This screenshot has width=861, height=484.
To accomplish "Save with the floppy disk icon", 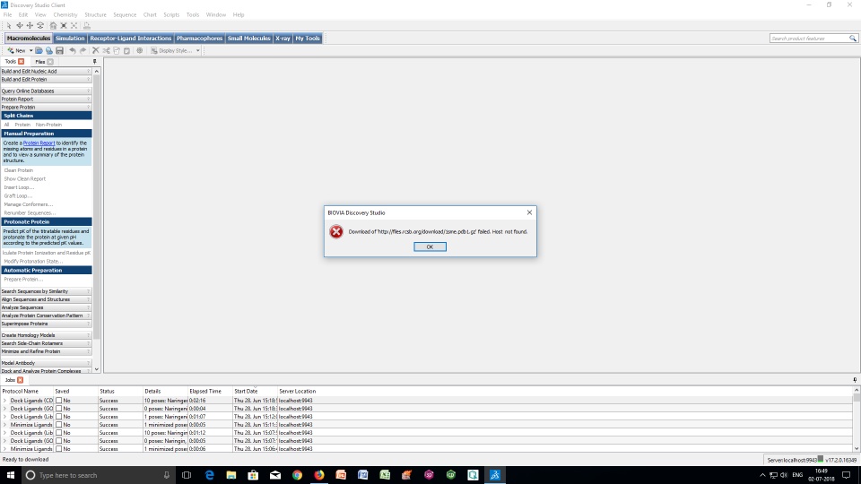I will coord(59,50).
